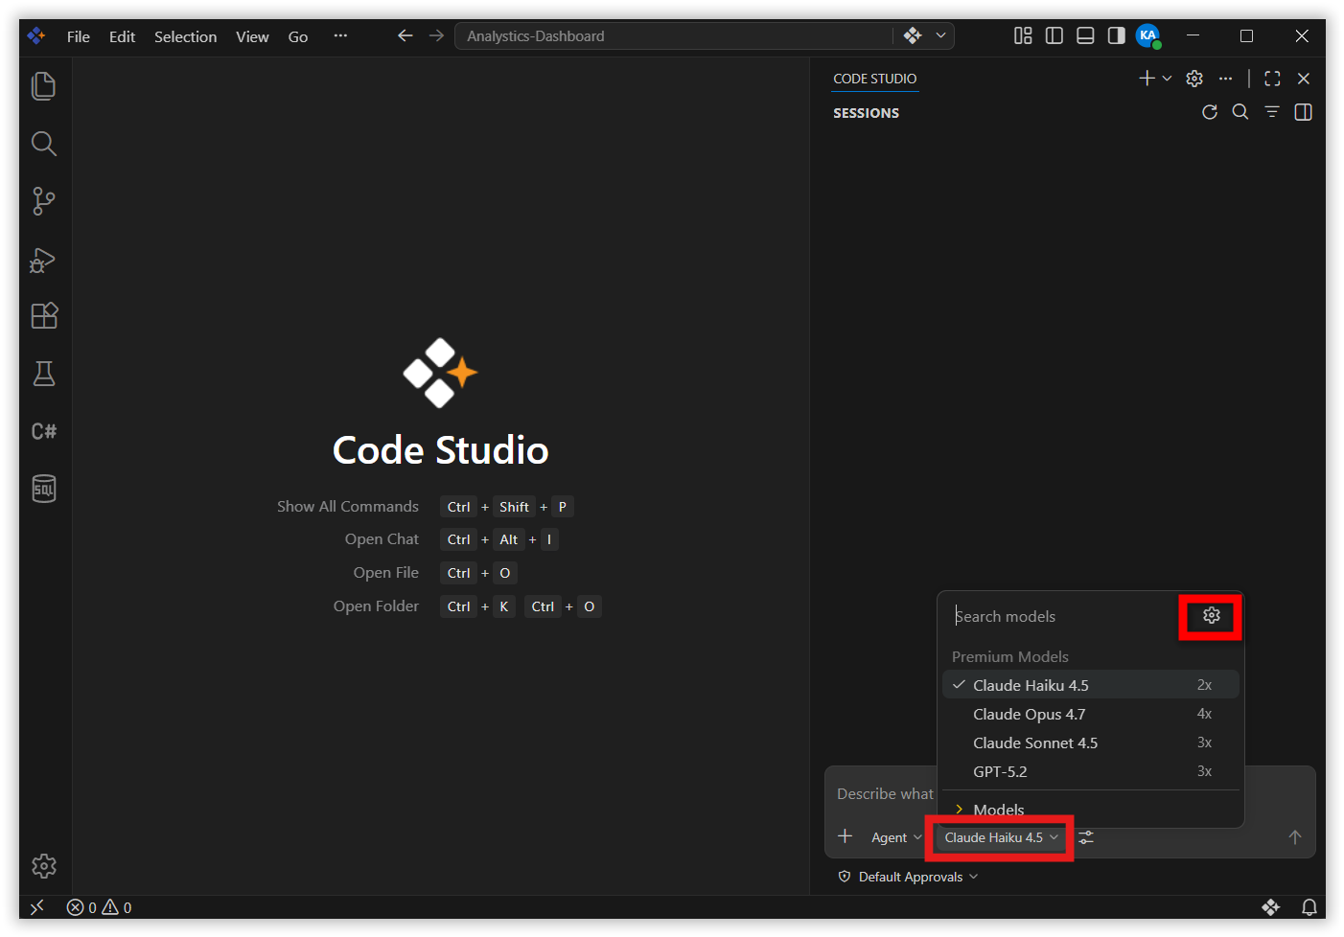
Task: Close the Code Studio panel
Action: 1304,79
